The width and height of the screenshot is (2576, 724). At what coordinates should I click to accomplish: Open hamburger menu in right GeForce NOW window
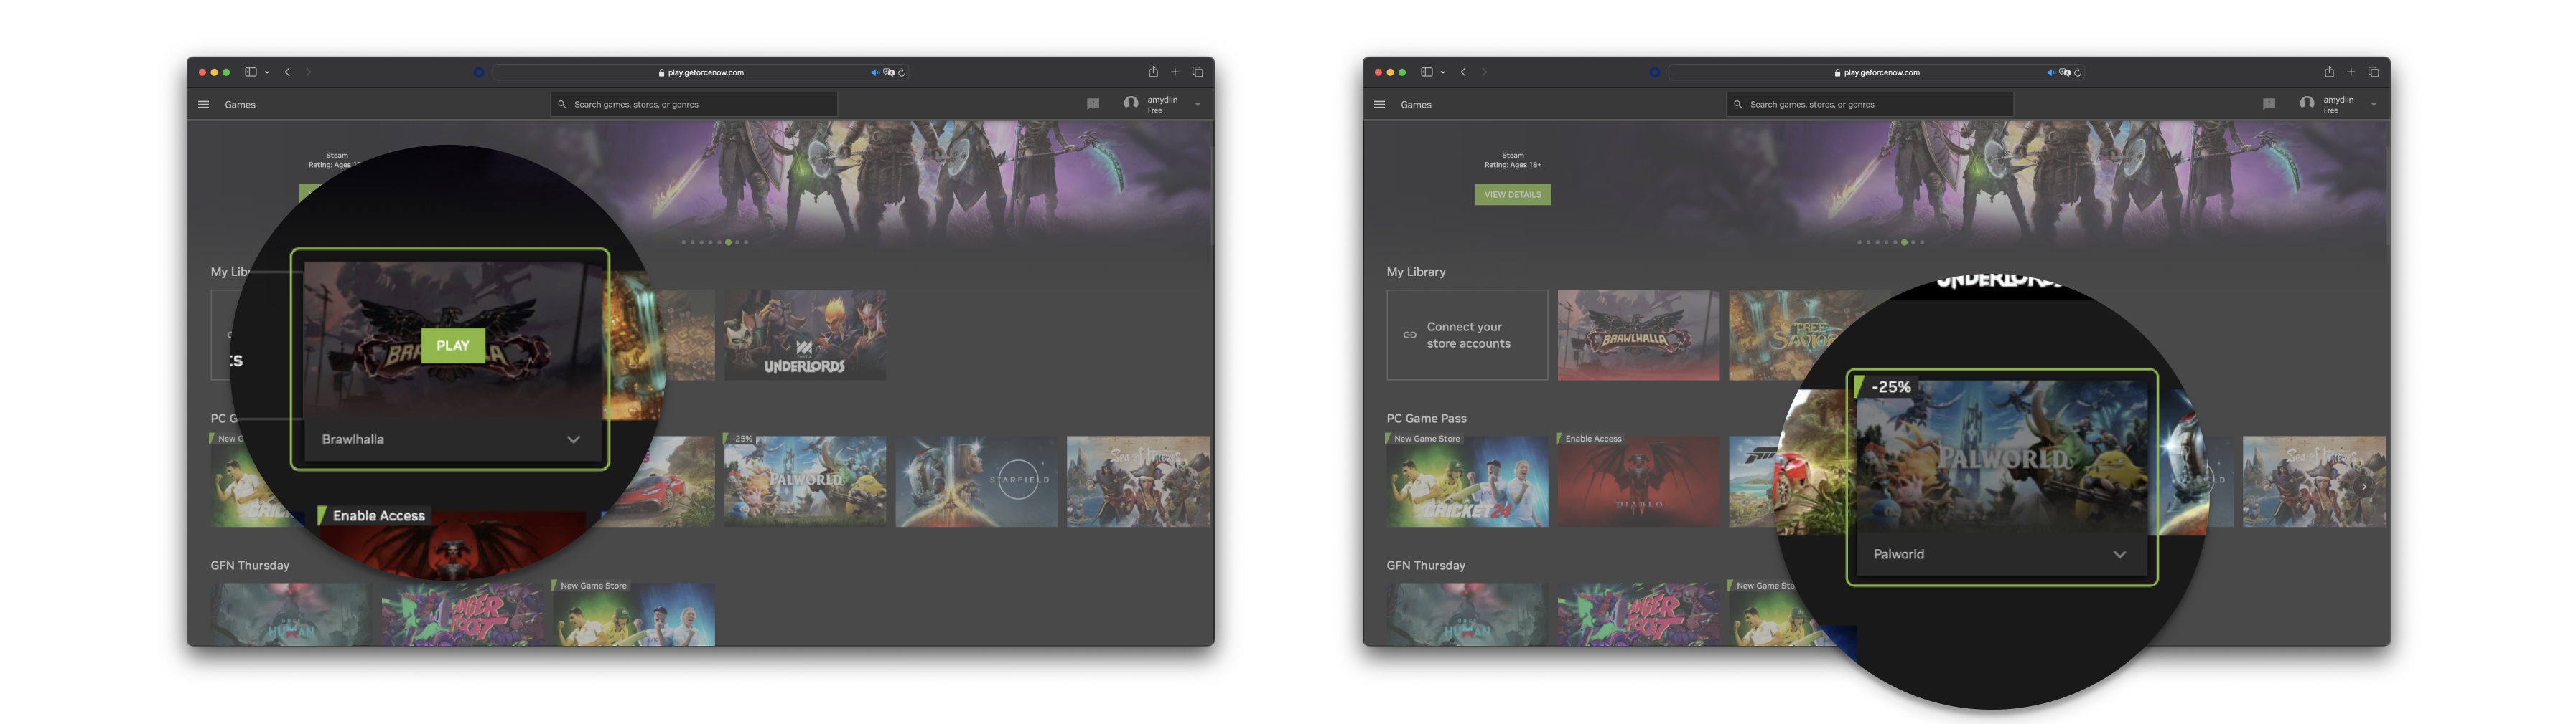(1380, 104)
